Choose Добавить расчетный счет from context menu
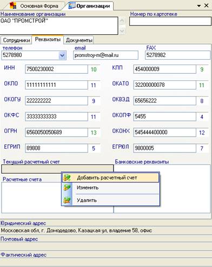 click(x=110, y=177)
